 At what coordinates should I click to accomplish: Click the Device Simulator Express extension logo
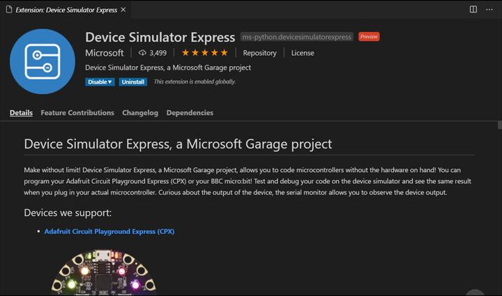tap(43, 62)
